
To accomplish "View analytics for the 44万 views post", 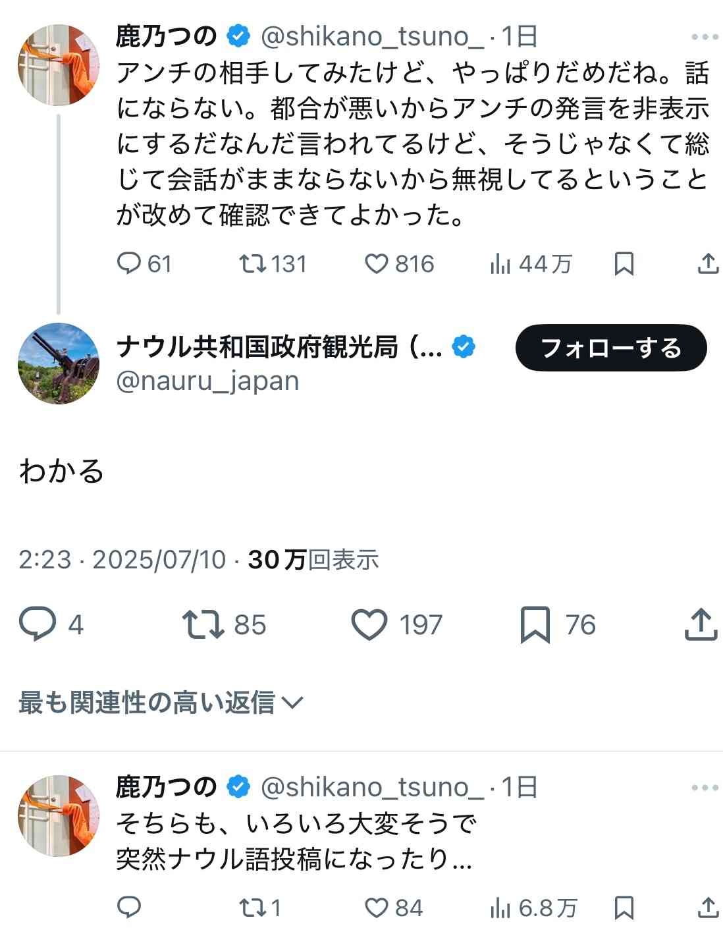I will tap(500, 264).
